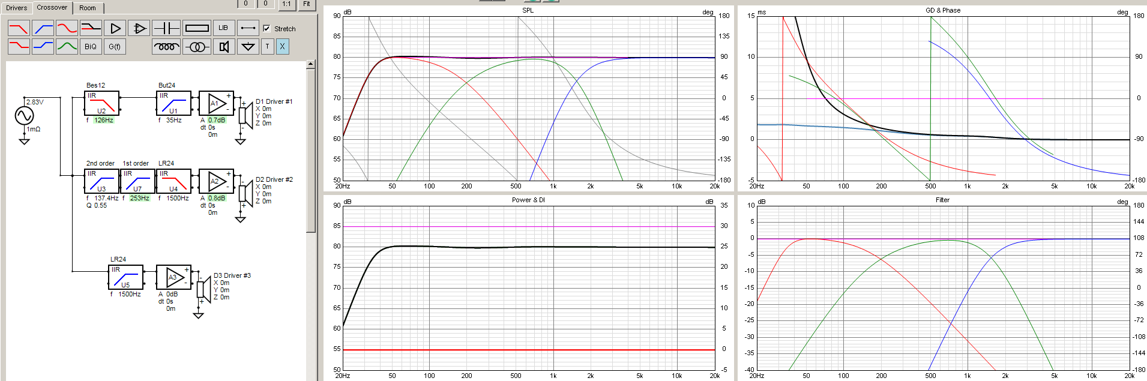Click the SPL chart title
Image resolution: width=1147 pixels, height=381 pixels.
(x=528, y=10)
